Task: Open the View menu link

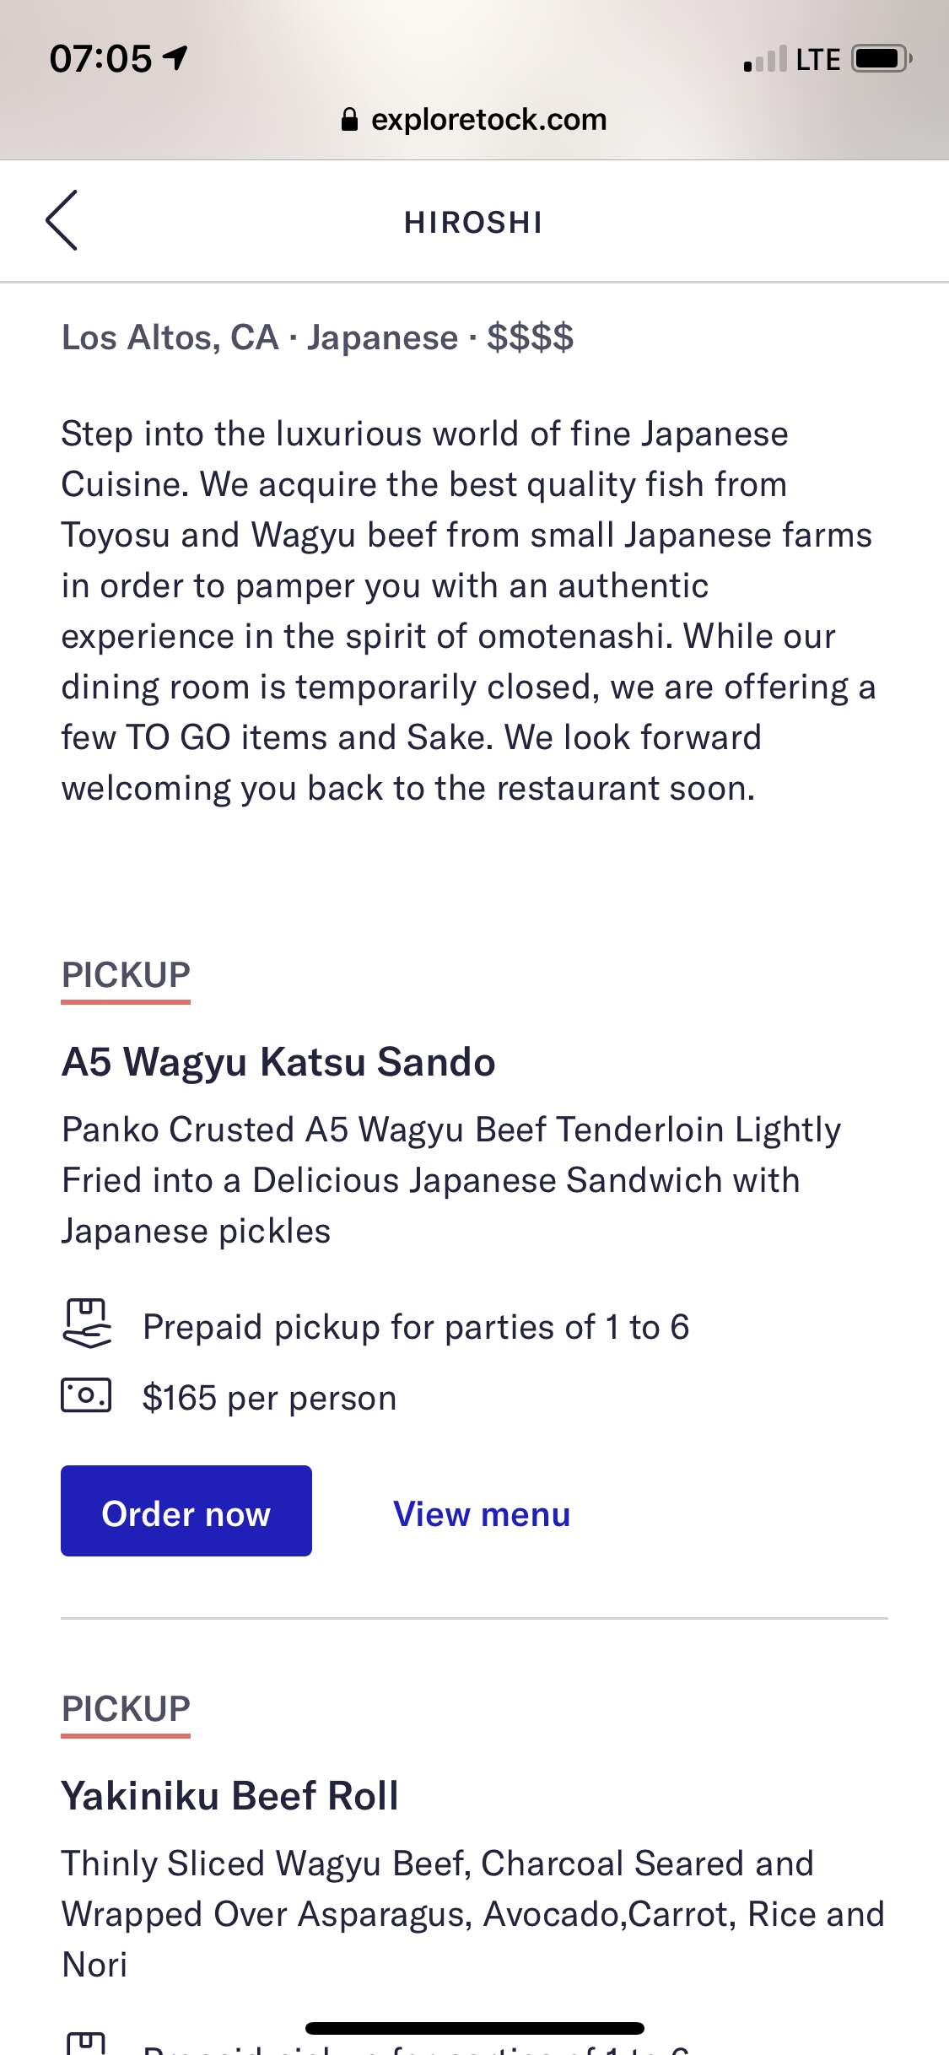Action: point(482,1514)
